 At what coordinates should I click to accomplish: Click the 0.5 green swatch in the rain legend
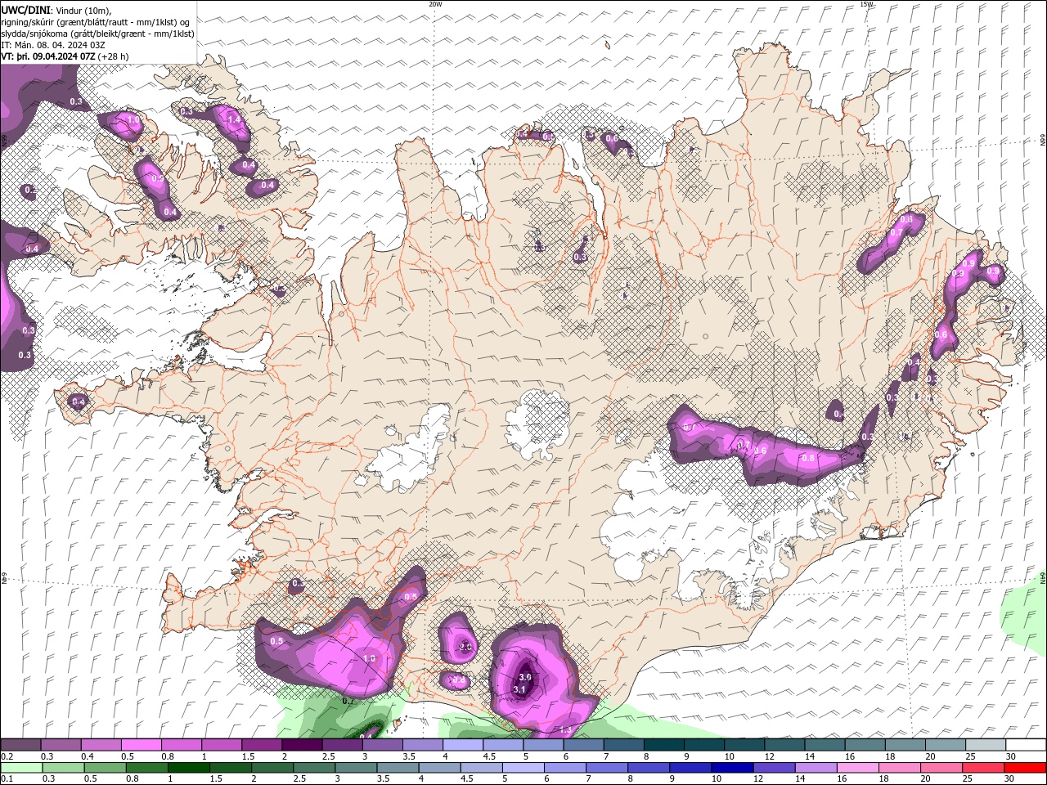(x=105, y=768)
